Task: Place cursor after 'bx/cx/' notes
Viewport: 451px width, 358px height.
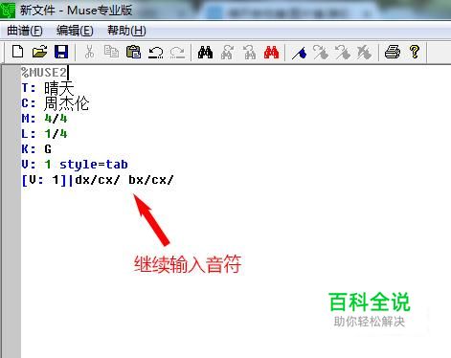Action: click(175, 180)
